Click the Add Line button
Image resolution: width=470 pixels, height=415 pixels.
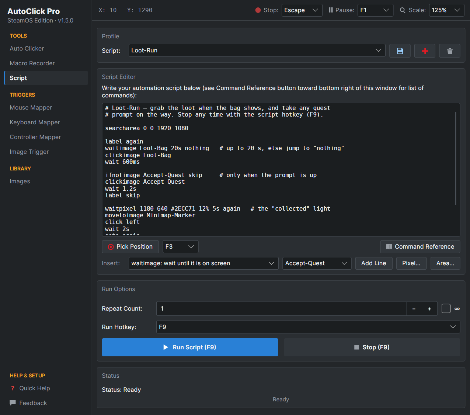374,263
